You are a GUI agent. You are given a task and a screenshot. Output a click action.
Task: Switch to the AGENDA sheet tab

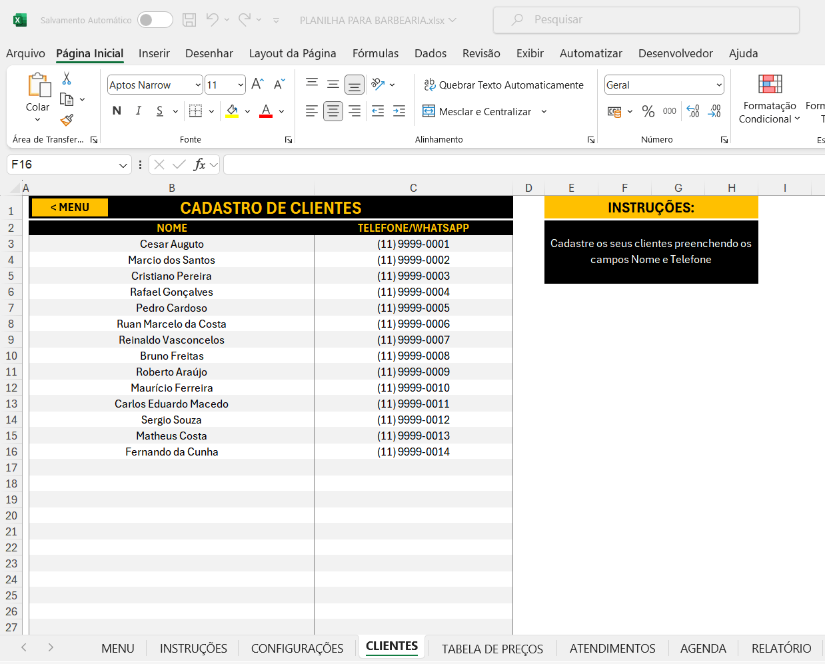pos(703,648)
